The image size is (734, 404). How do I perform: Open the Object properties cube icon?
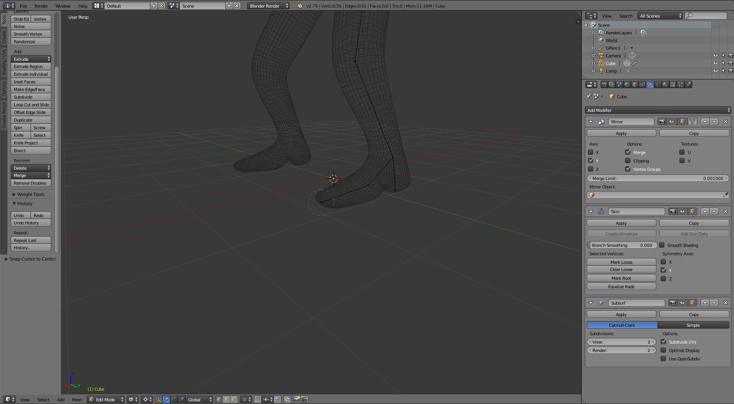click(635, 84)
